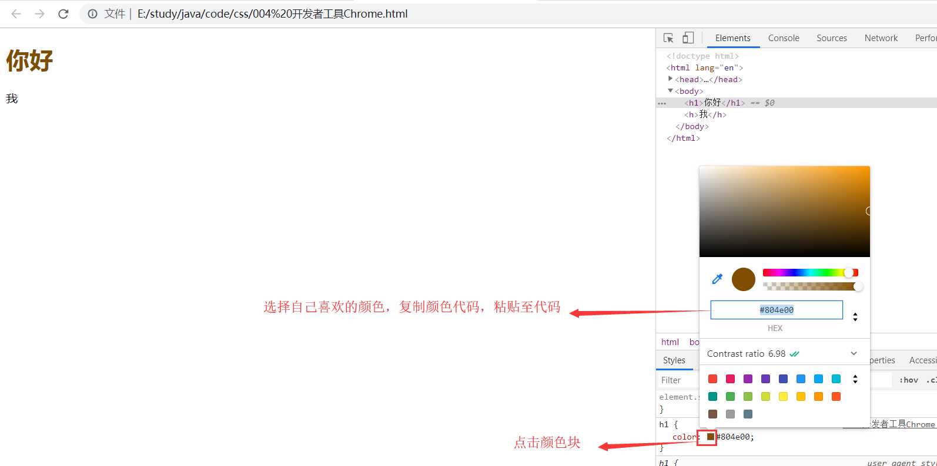Activate the inspect element selector tool

[668, 38]
